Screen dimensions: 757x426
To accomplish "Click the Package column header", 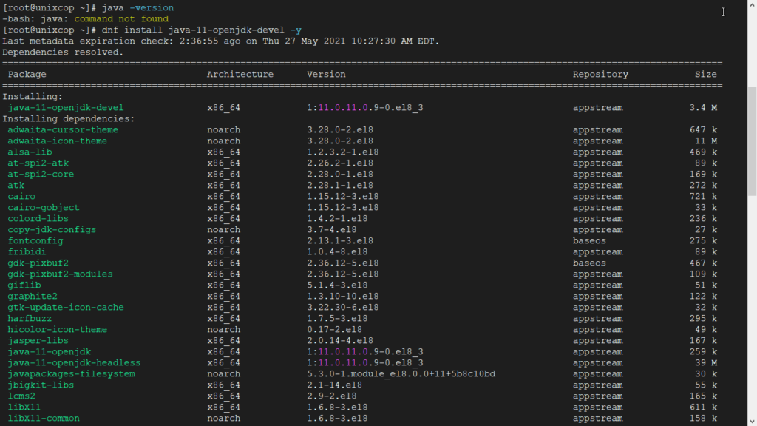I will tap(27, 74).
